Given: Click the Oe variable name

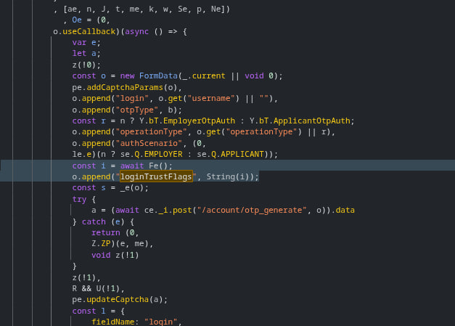Looking at the screenshot, I should (x=77, y=20).
